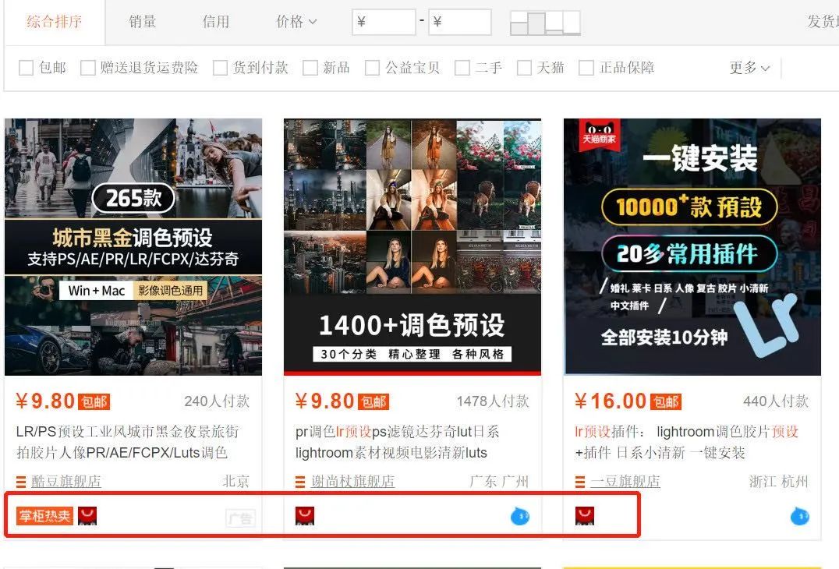Viewport: 839px width, 569px height.
Task: Tick the 包邮 checkbox
Action: (26, 68)
